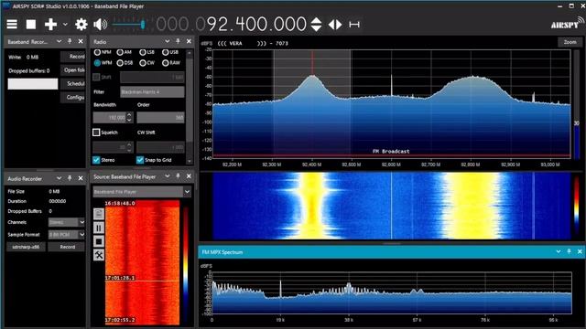Click the Zoom button above the spectrum
This screenshot has height=329, width=586.
coord(570,42)
